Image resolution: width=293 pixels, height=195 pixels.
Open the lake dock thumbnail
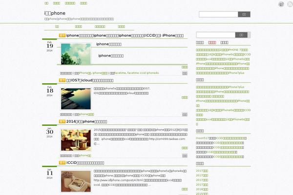pyautogui.click(x=76, y=98)
